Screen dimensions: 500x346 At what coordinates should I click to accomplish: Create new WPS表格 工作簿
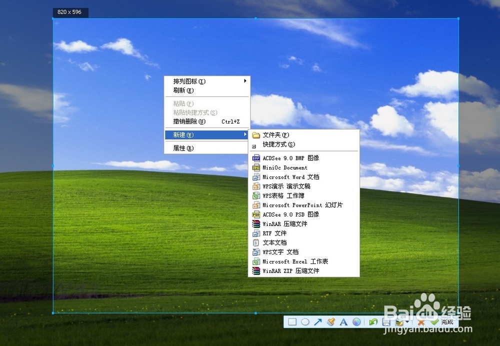pos(303,196)
